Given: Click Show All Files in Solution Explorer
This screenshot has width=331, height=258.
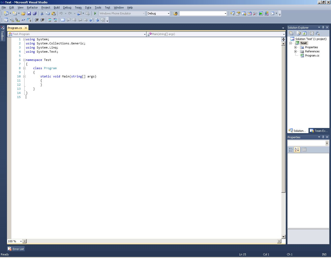Looking at the screenshot, I should 299,33.
